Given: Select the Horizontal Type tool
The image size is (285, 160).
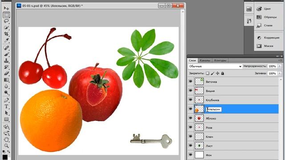Looking at the screenshot, I should [x=6, y=107].
